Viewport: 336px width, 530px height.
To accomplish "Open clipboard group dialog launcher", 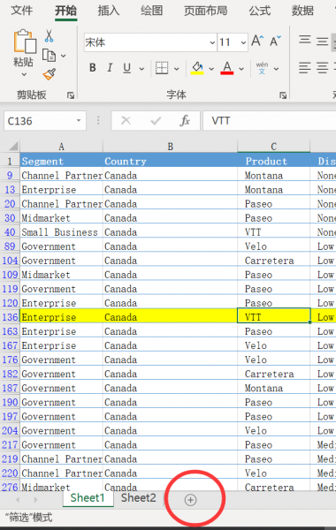I will coord(71,95).
